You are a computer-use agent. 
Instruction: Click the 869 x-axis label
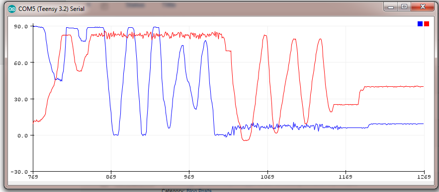[x=111, y=177]
